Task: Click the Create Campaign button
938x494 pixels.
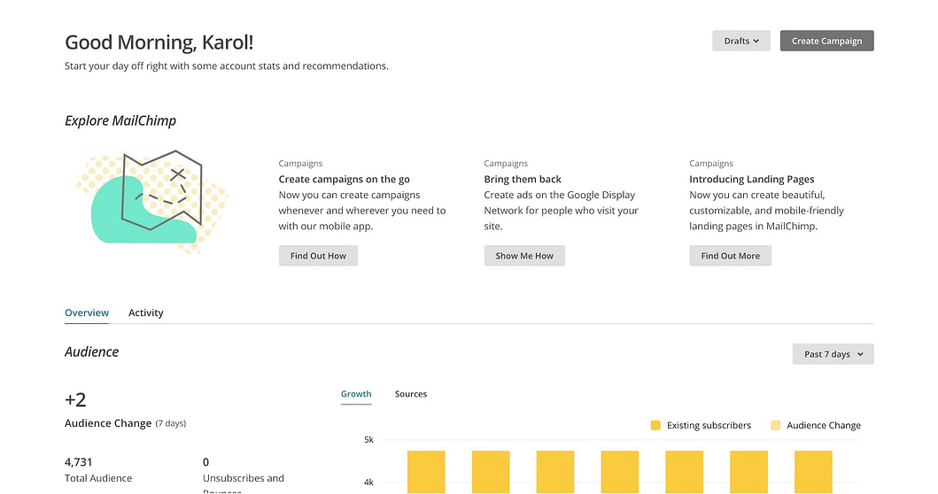Action: (x=826, y=41)
